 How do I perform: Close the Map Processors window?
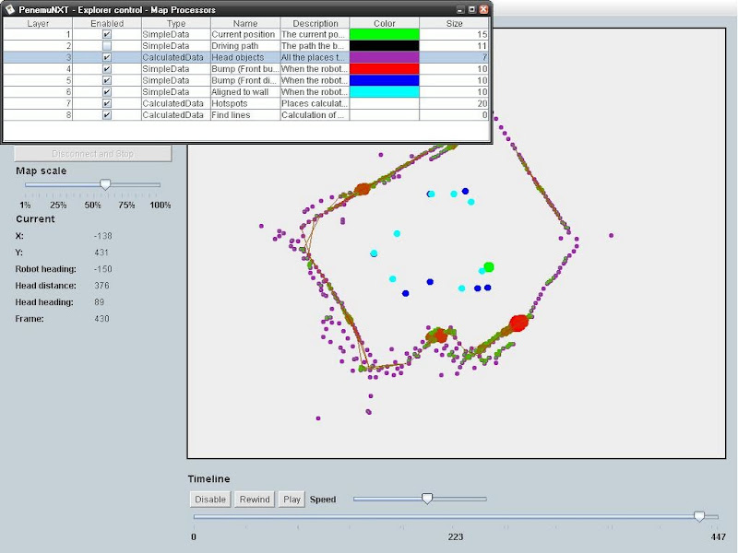click(x=484, y=9)
